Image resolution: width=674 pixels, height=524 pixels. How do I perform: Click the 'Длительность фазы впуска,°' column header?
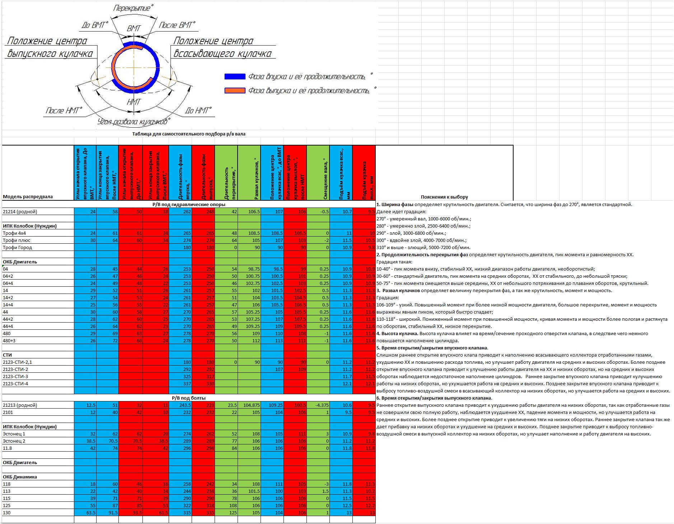pos(180,173)
